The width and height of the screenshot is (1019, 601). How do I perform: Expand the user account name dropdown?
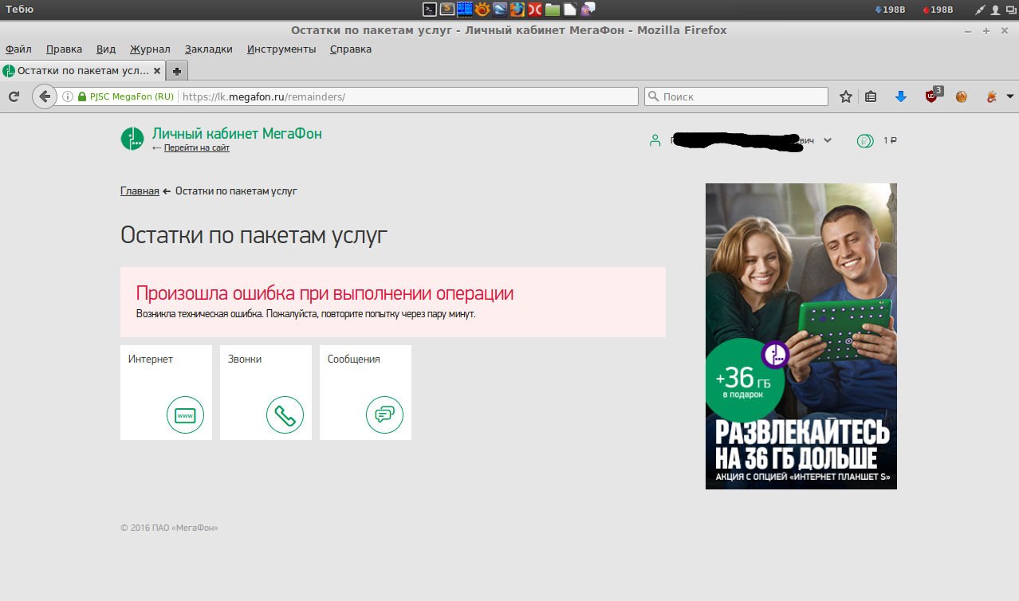(x=827, y=140)
